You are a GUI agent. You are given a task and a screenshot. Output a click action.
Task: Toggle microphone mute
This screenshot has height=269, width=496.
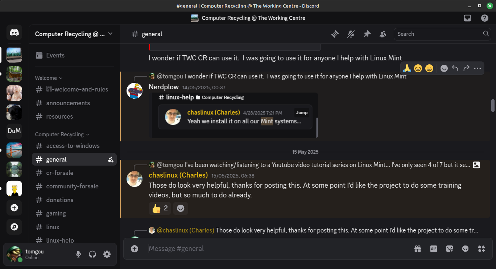78,254
